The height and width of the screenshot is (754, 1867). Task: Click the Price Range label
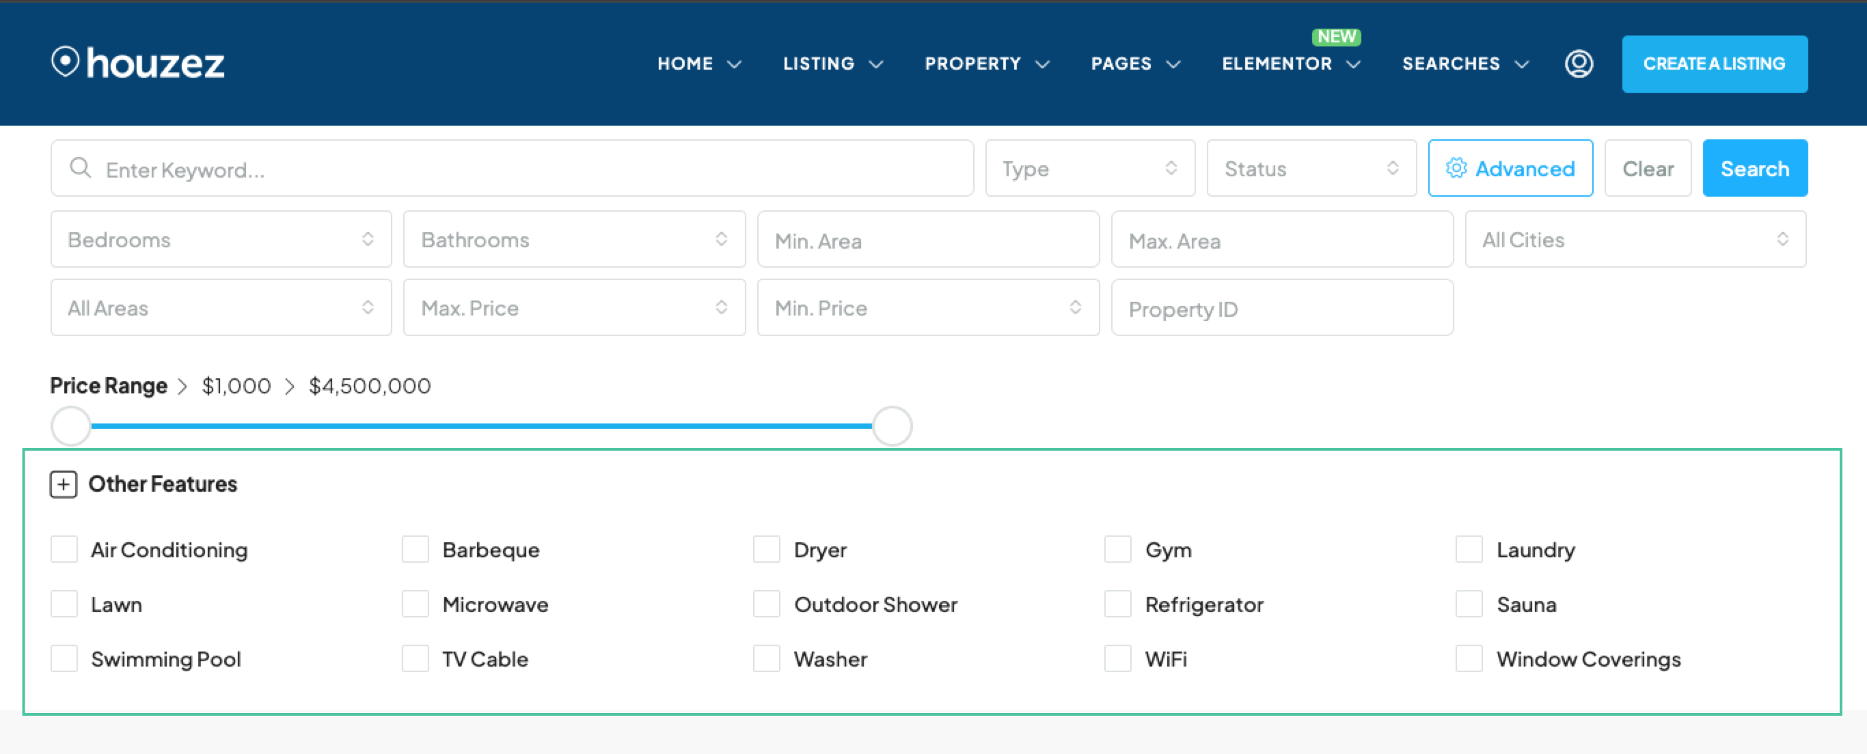pos(109,386)
